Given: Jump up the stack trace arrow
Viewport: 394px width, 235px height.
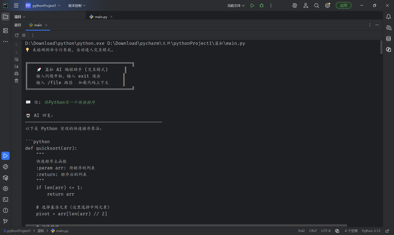Looking at the screenshot, I should click(16, 45).
